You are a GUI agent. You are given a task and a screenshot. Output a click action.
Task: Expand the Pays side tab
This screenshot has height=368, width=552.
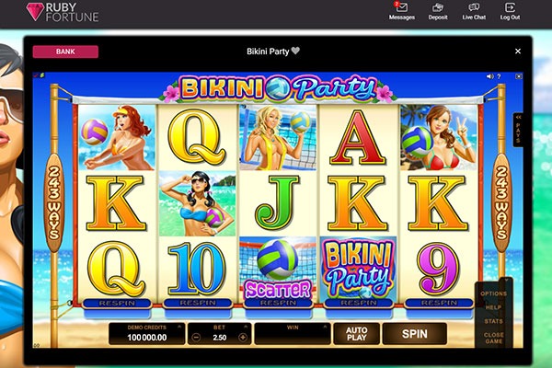click(518, 129)
